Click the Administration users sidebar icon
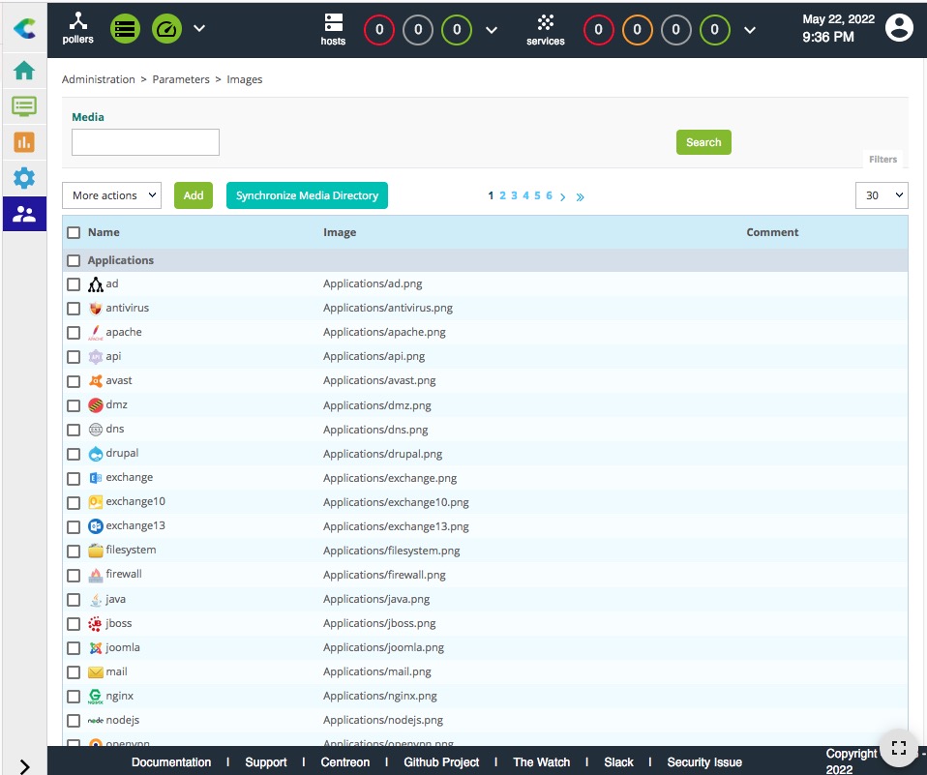Viewport: 927px width, 775px height. coord(24,214)
